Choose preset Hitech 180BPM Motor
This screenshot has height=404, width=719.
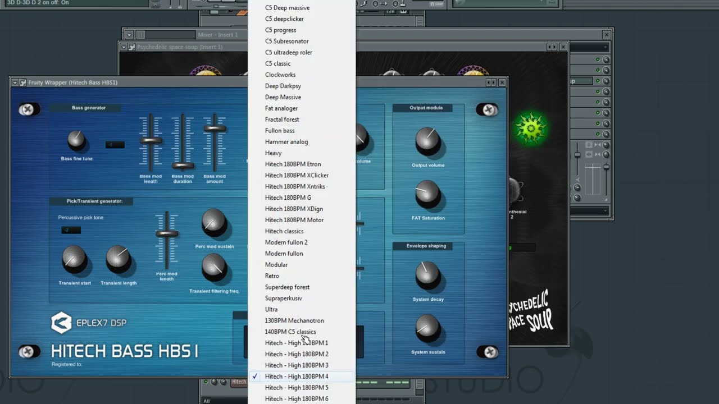[x=301, y=220]
